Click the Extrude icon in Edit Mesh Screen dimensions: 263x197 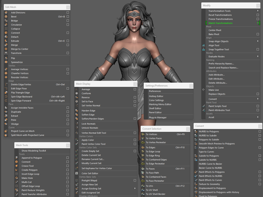6,41
